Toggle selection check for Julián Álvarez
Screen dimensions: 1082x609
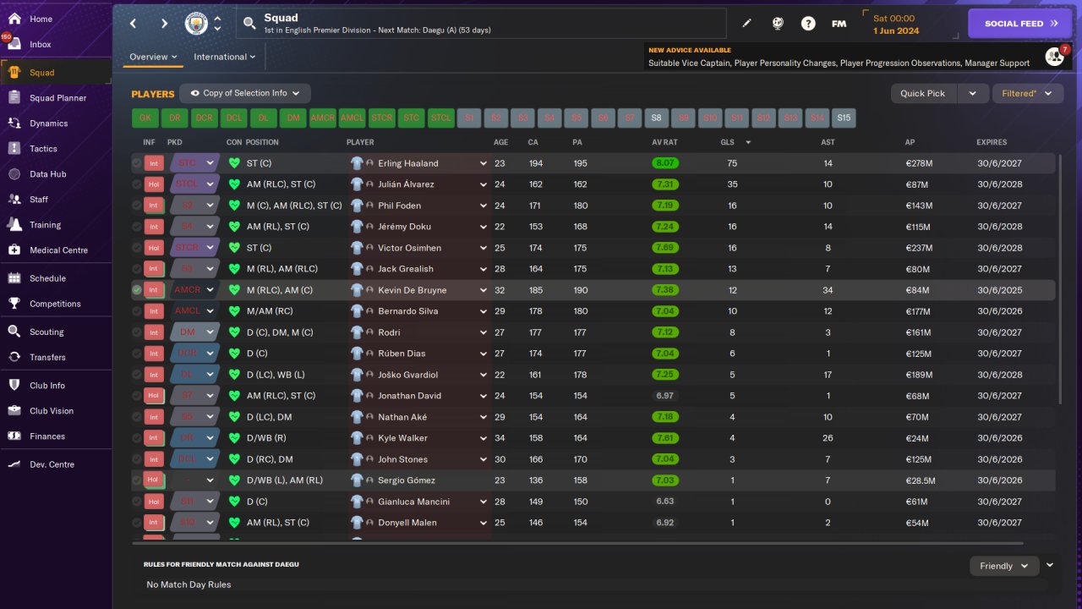click(x=137, y=184)
